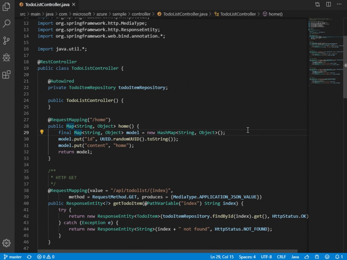Open the Run and Debug view icon

click(x=6, y=58)
